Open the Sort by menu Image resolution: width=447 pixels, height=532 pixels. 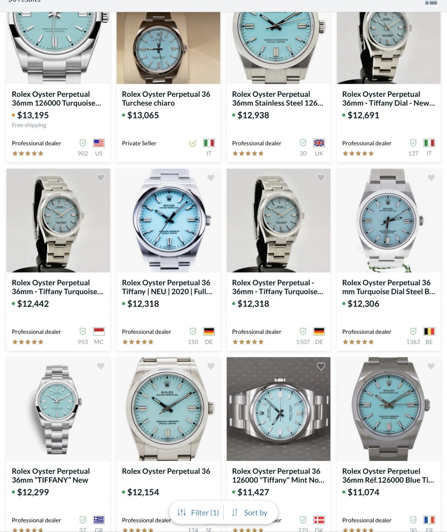pyautogui.click(x=249, y=513)
